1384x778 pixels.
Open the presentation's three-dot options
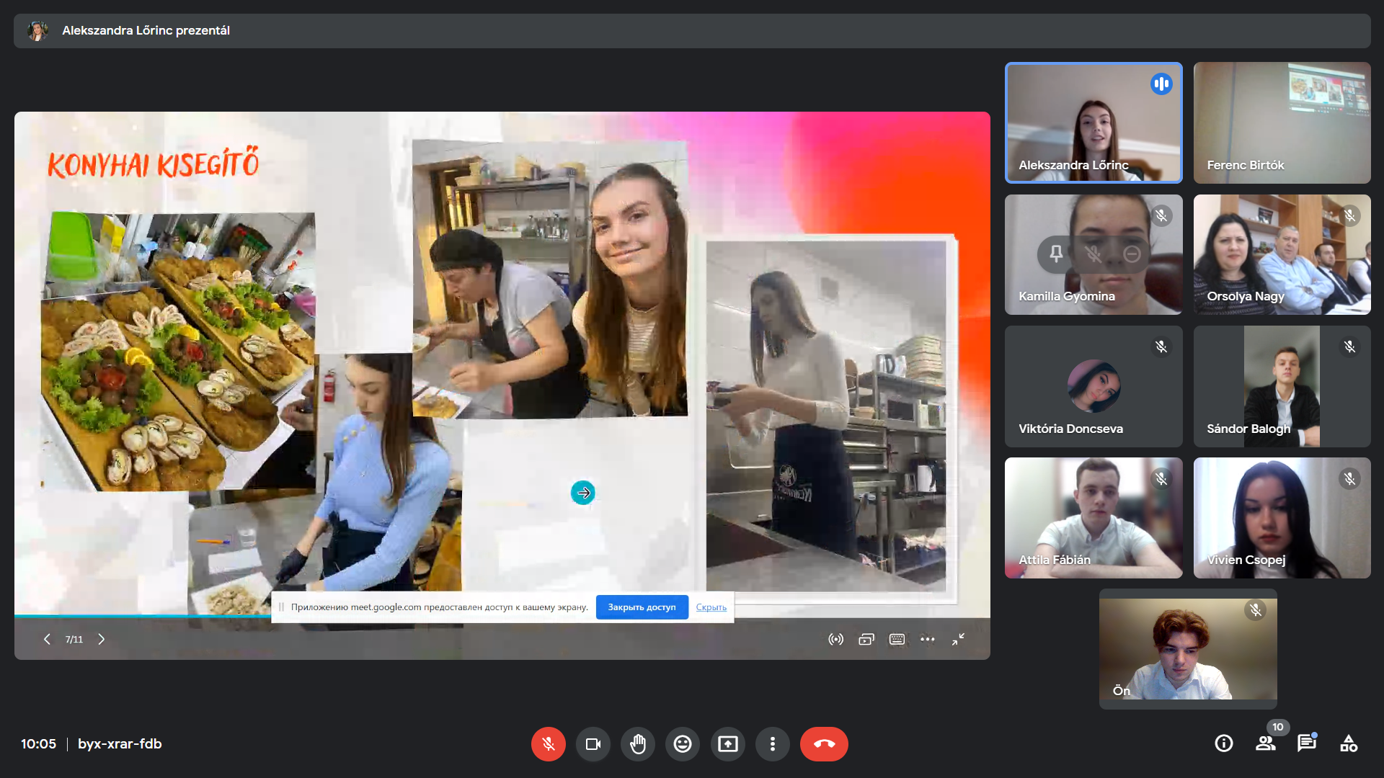pyautogui.click(x=928, y=640)
